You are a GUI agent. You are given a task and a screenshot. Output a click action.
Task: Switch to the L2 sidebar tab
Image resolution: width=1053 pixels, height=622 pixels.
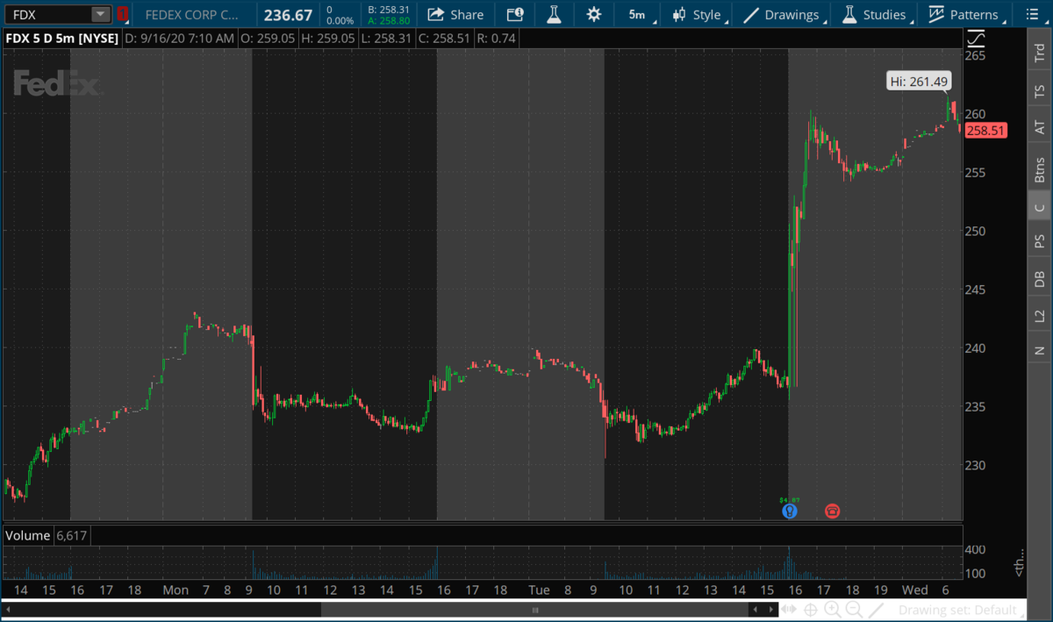(x=1040, y=315)
